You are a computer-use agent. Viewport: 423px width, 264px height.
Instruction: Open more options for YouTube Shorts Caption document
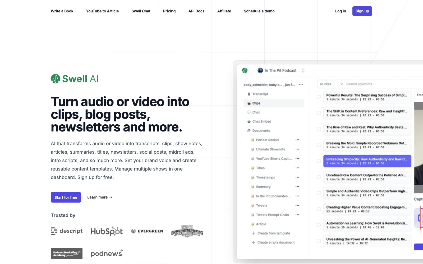(297, 159)
